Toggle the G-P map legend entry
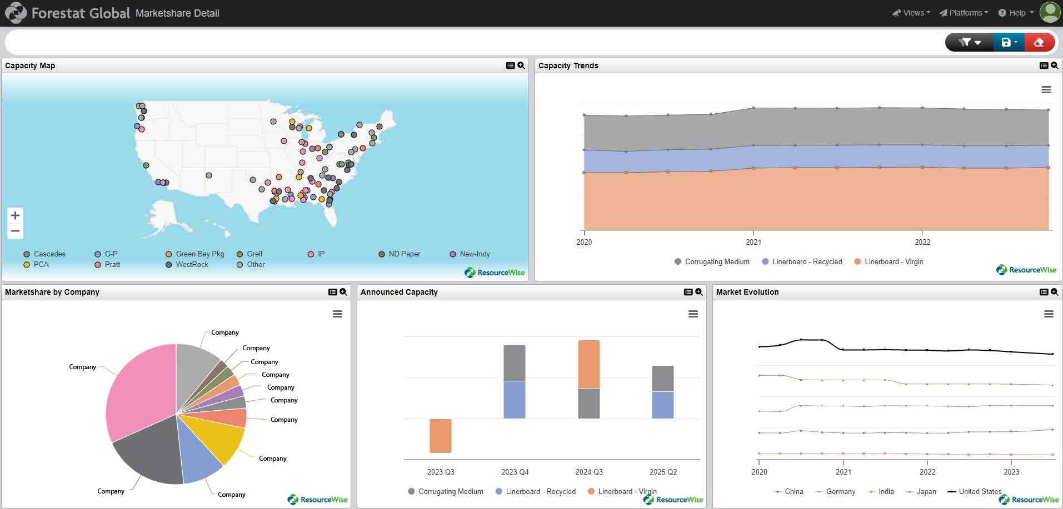This screenshot has height=509, width=1063. [x=106, y=254]
